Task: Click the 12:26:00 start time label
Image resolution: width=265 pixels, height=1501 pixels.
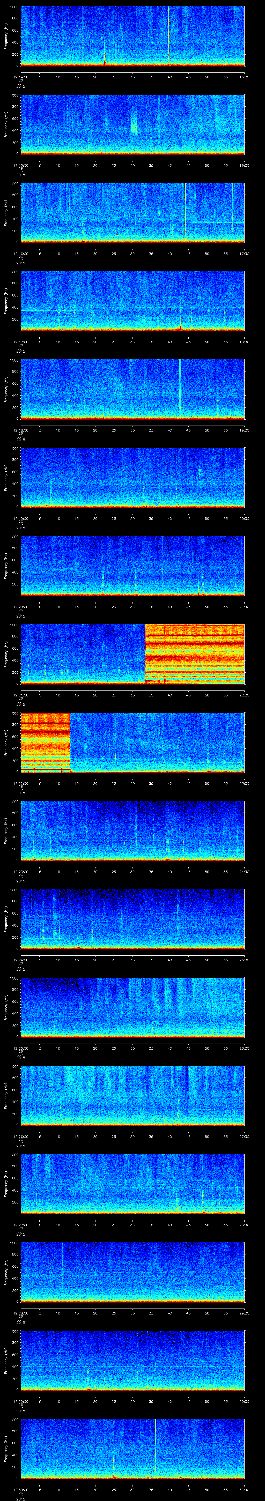Action: tap(20, 1136)
